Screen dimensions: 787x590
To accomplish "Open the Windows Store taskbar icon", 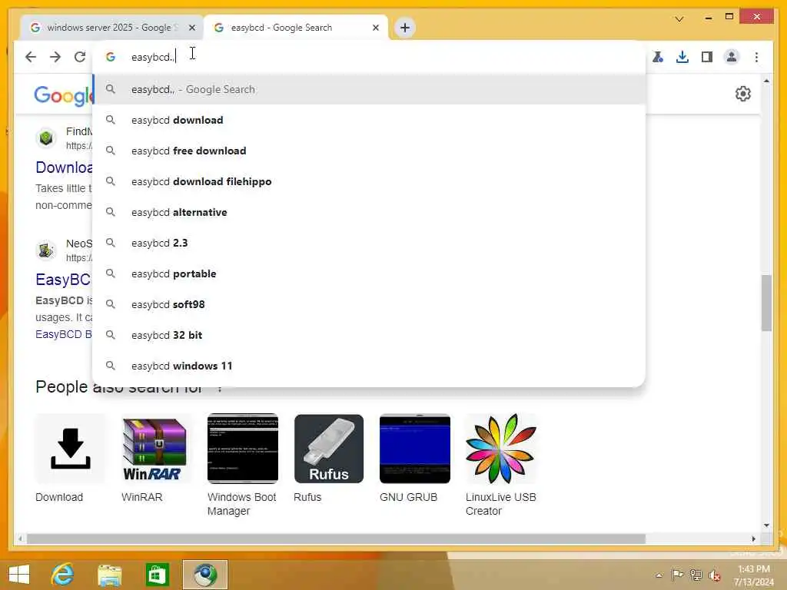I will [157, 575].
